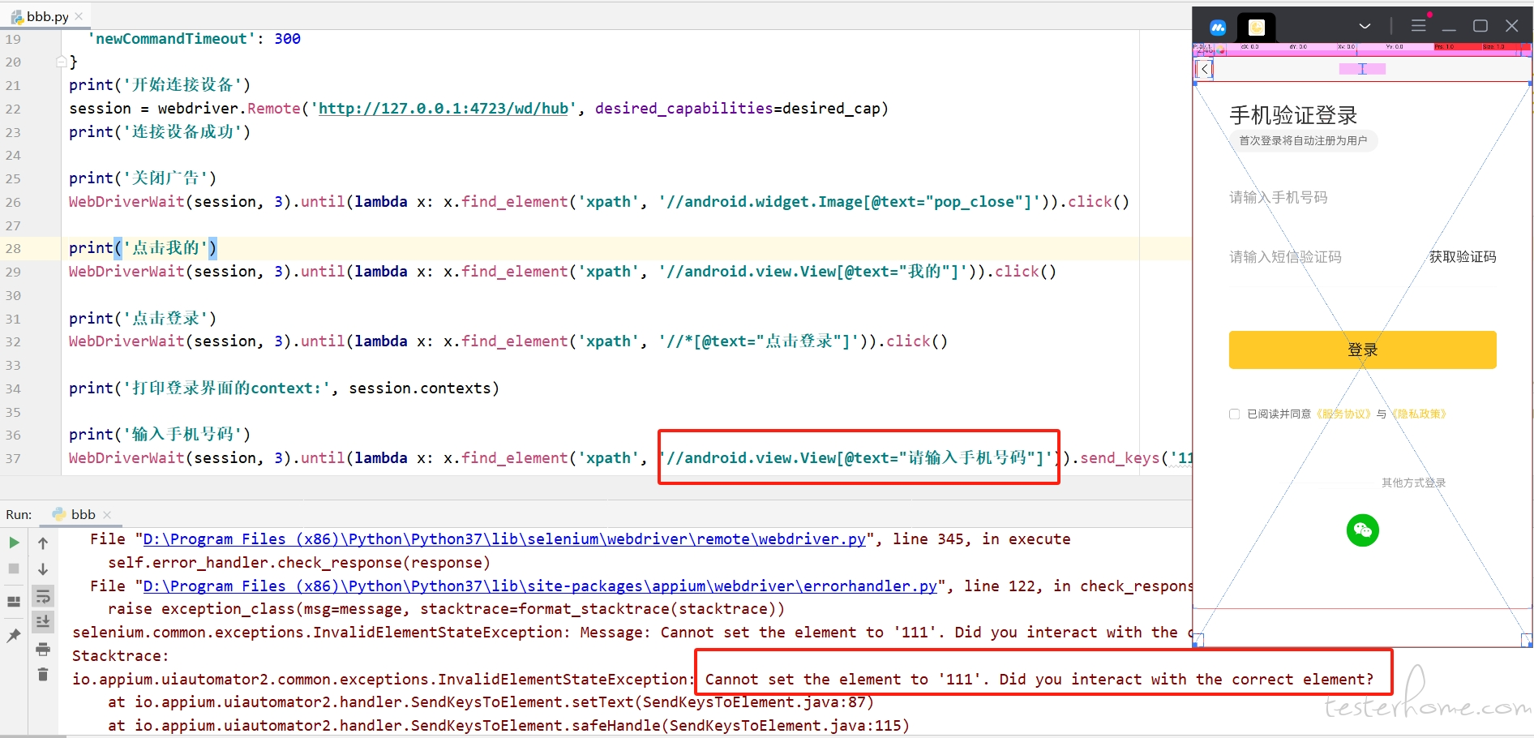Image resolution: width=1534 pixels, height=738 pixels.
Task: Tap 获取验证码 to request SMS code
Action: point(1462,257)
